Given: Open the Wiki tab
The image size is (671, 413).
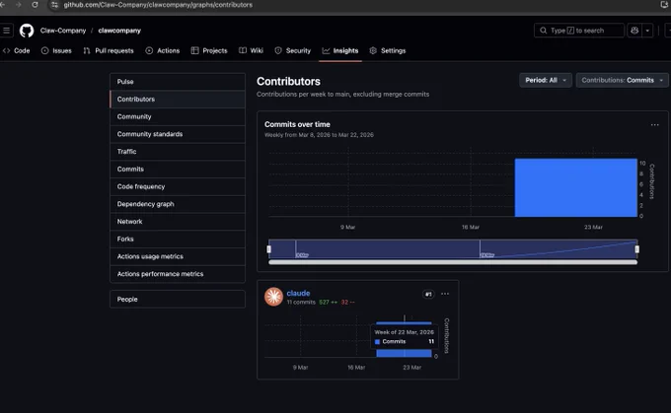Looking at the screenshot, I should 252,50.
